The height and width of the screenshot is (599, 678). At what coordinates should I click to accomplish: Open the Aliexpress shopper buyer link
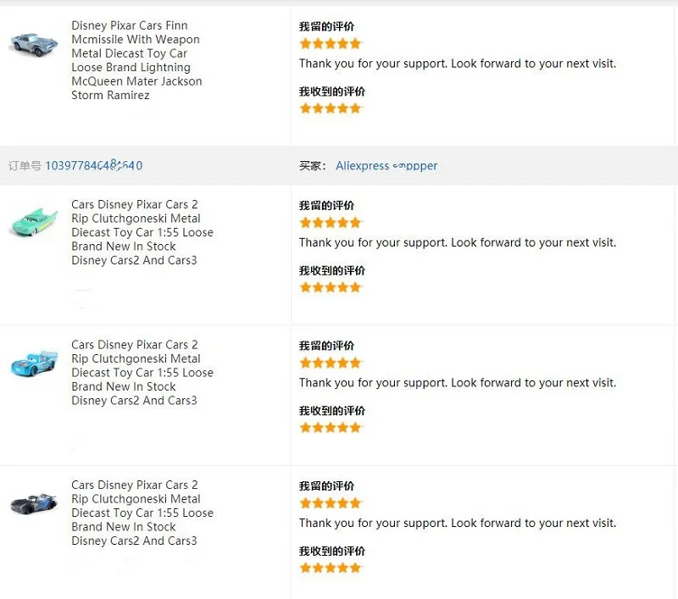point(386,165)
